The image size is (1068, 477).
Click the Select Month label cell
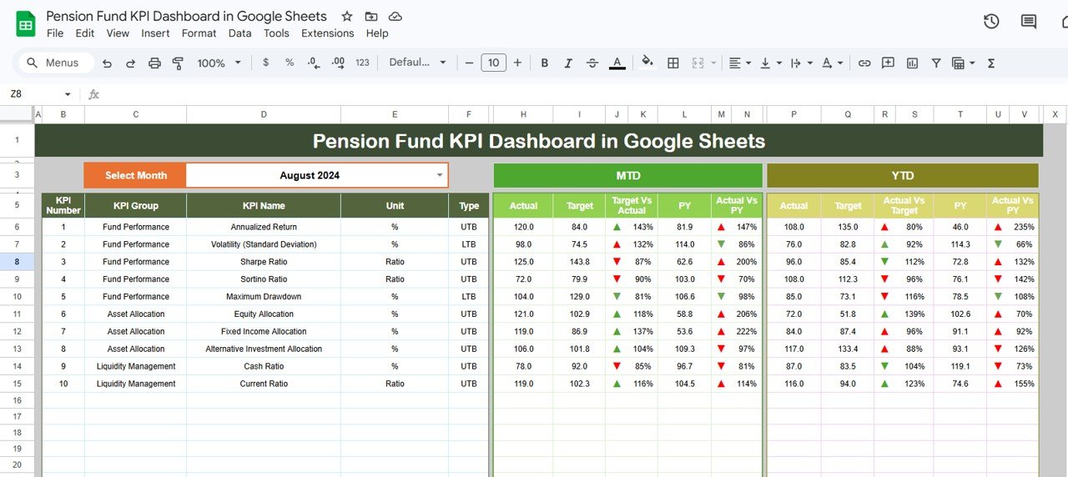point(135,175)
